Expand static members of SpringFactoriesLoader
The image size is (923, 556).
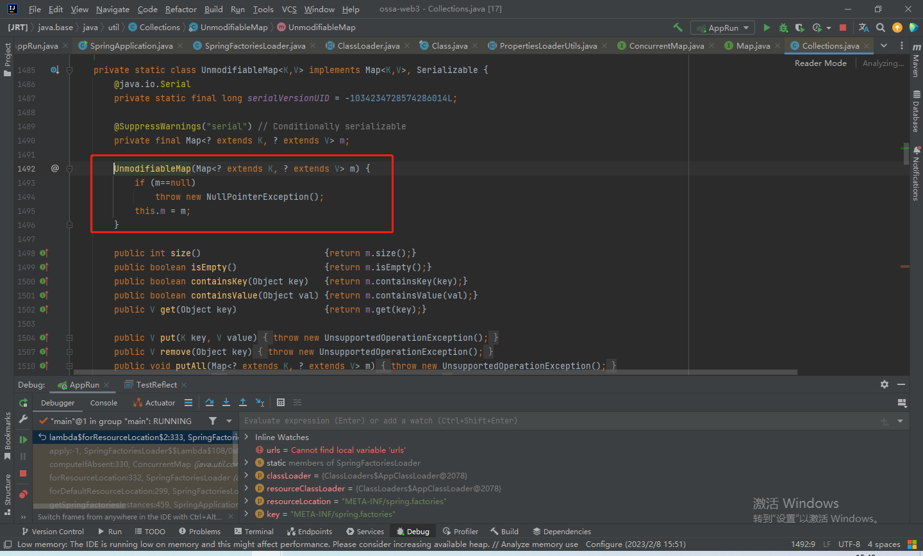click(x=246, y=462)
